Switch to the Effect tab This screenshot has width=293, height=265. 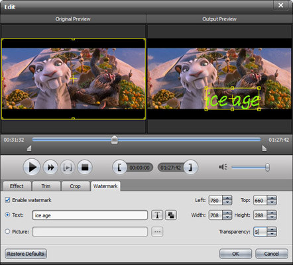pyautogui.click(x=17, y=186)
